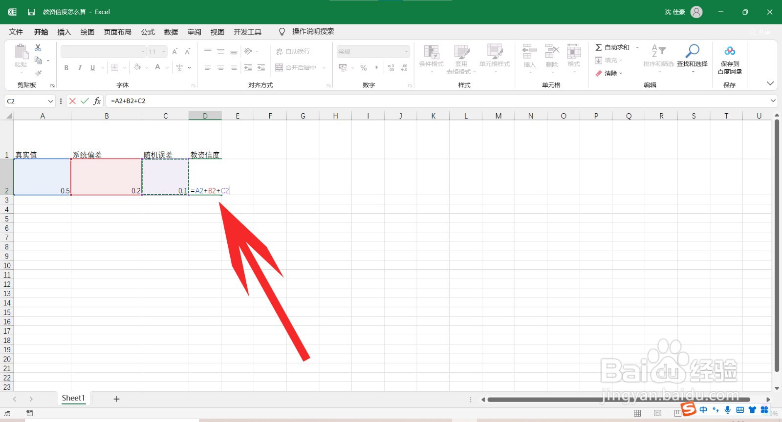
Task: Click the Paste clipboard icon
Action: [x=21, y=52]
